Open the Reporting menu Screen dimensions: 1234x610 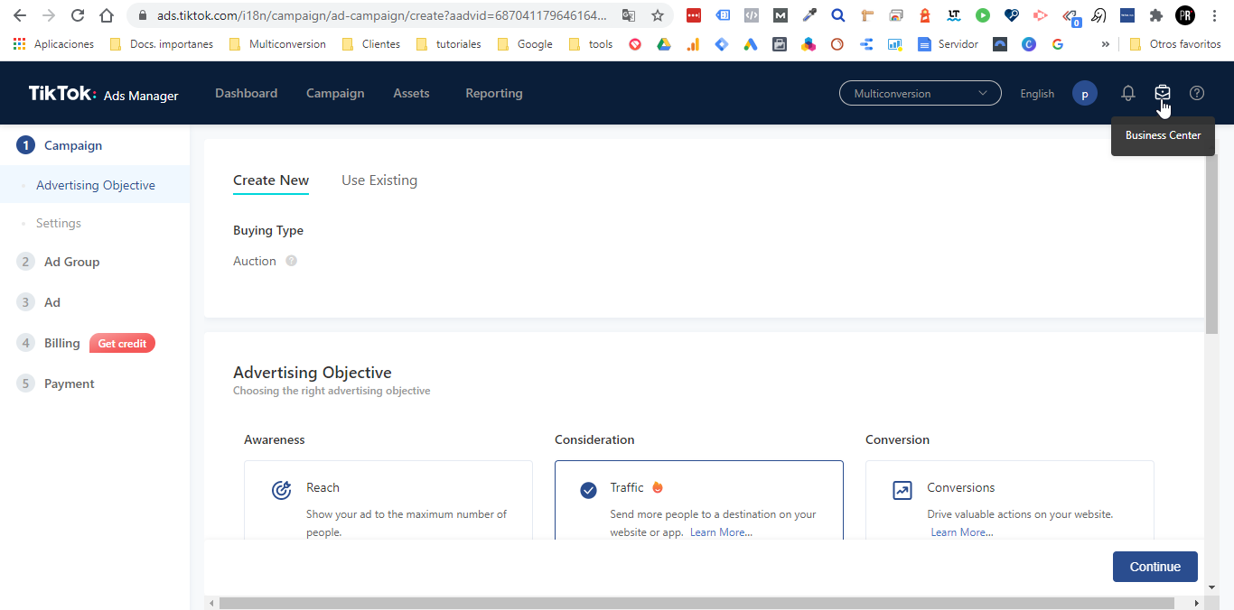coord(493,93)
